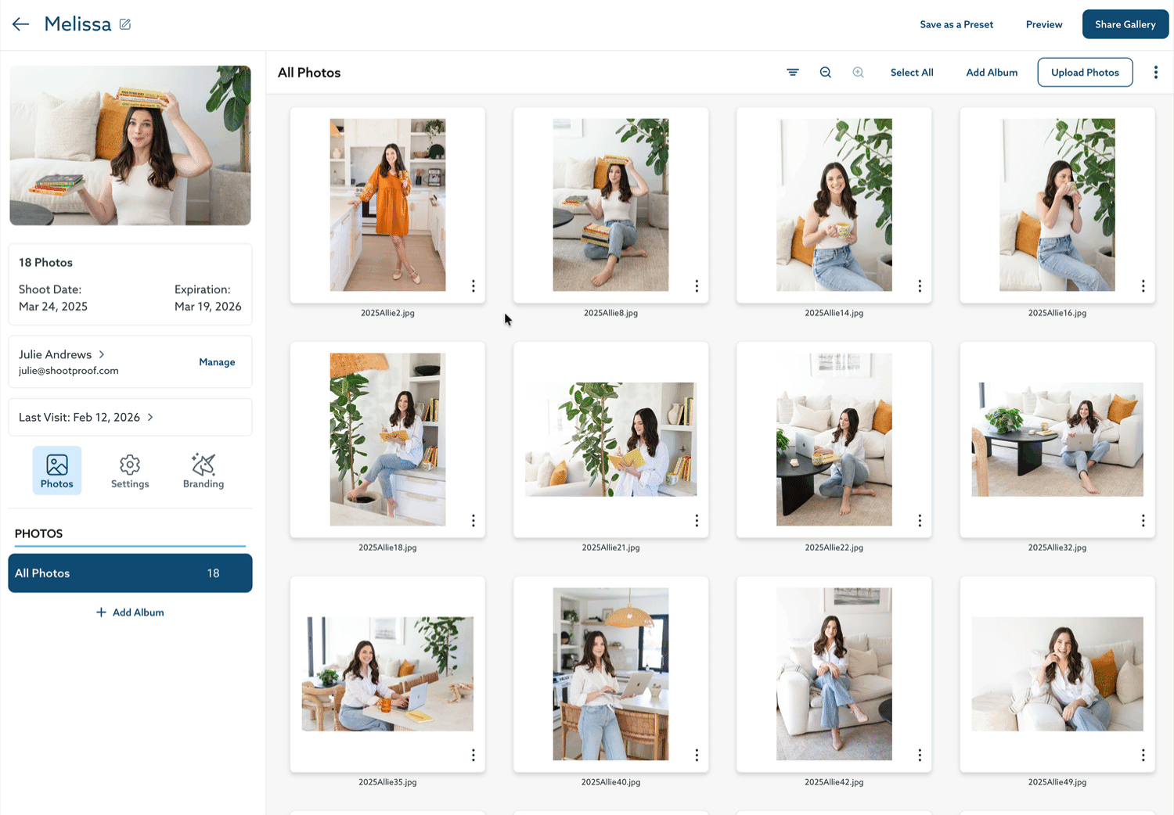
Task: Open the gallery toolbar three-dot menu
Action: point(1155,73)
